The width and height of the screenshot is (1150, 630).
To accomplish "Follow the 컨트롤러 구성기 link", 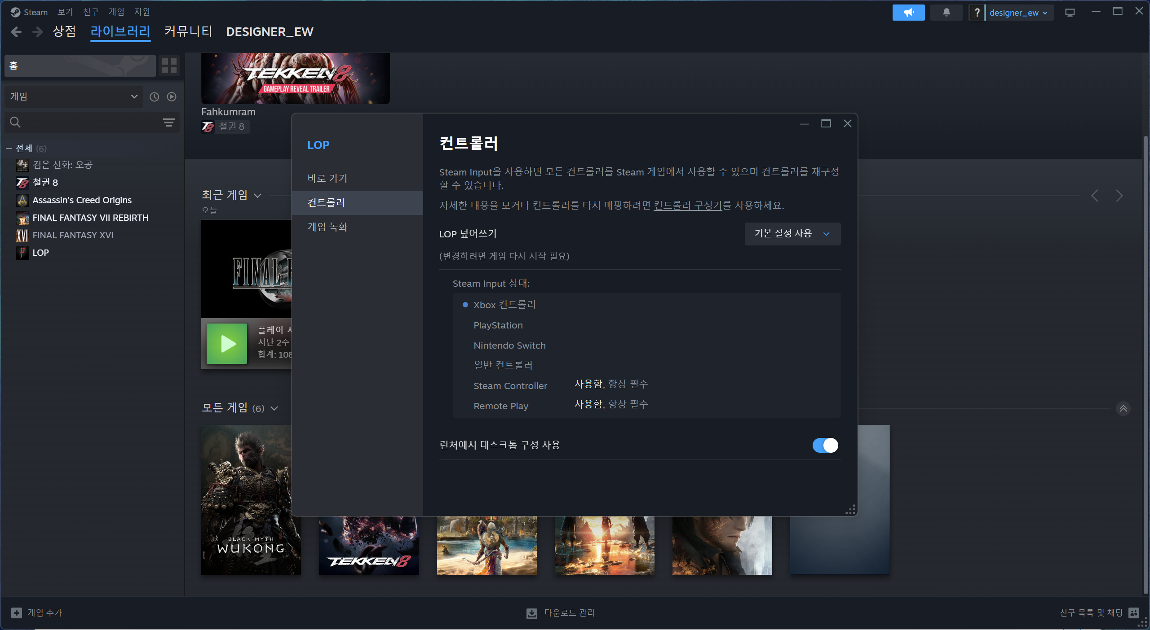I will pos(687,206).
